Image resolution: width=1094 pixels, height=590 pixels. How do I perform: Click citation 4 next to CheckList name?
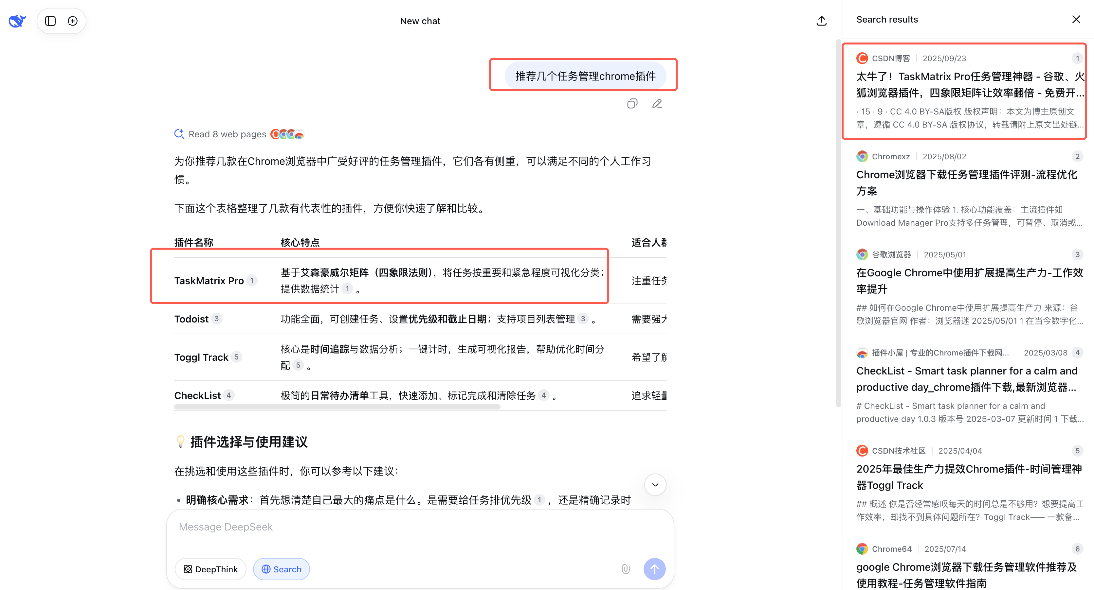point(229,395)
